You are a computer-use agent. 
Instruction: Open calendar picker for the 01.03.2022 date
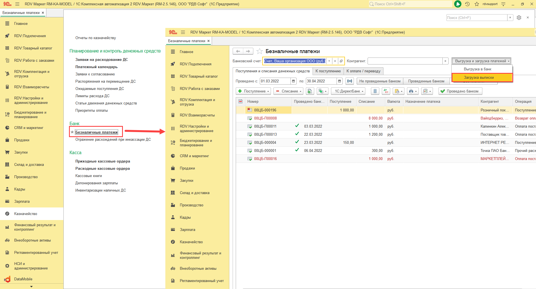[x=294, y=81]
